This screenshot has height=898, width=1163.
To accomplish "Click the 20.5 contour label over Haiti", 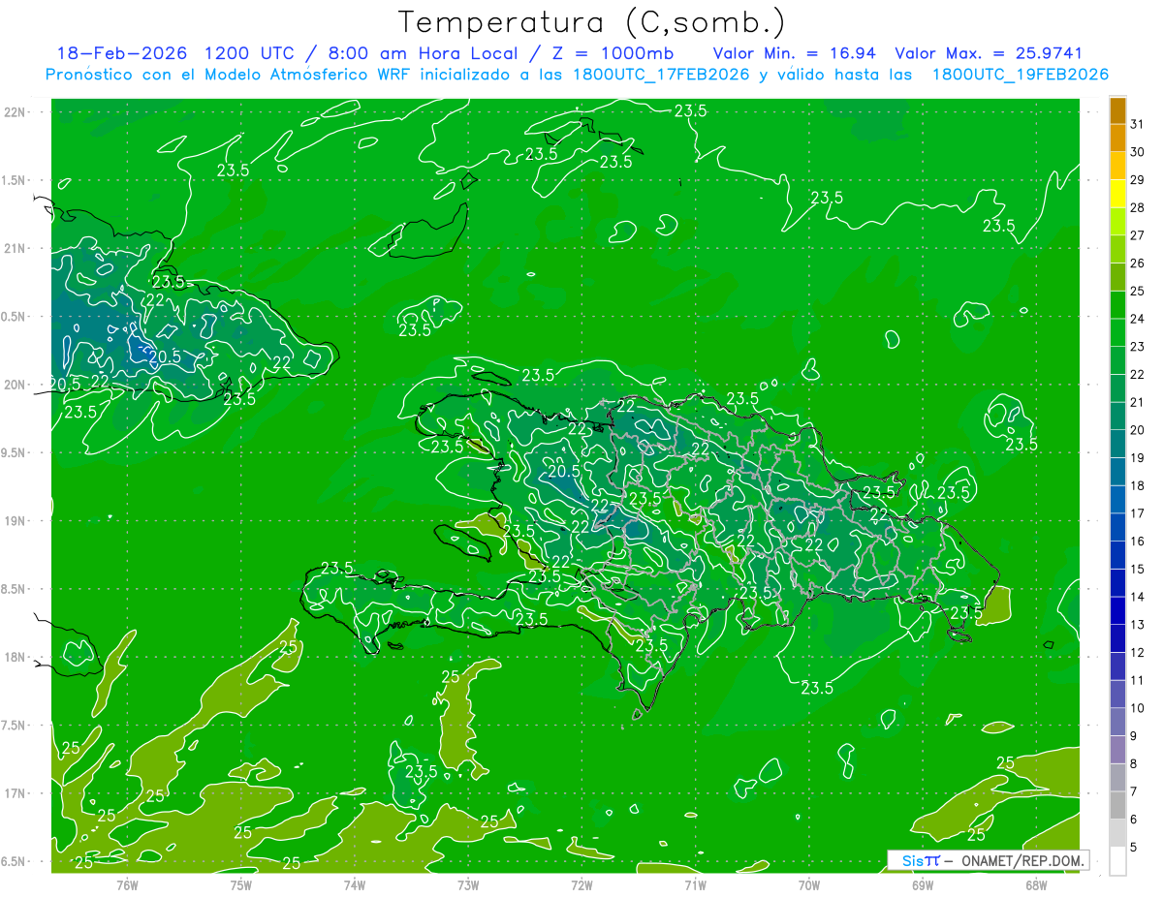I will pos(563,472).
